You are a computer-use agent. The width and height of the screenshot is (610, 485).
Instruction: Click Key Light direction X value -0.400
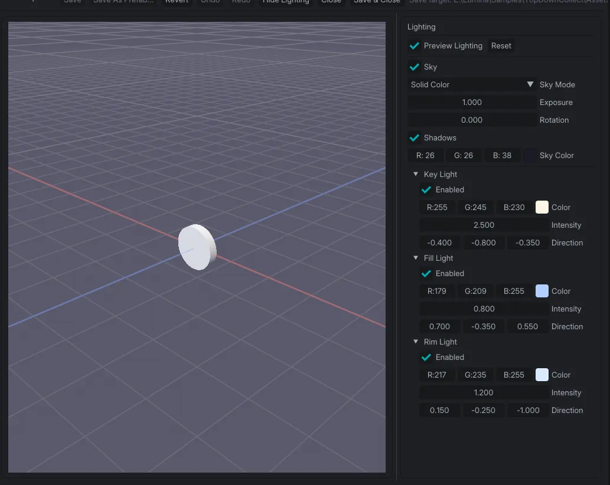pos(439,242)
